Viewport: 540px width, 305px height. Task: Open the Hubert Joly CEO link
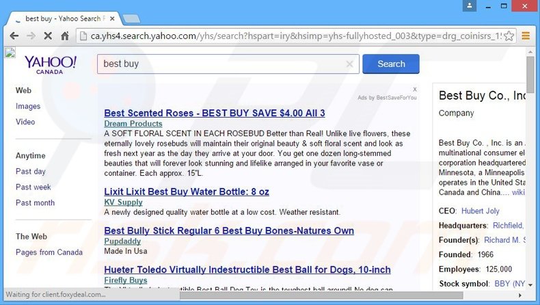coord(480,211)
